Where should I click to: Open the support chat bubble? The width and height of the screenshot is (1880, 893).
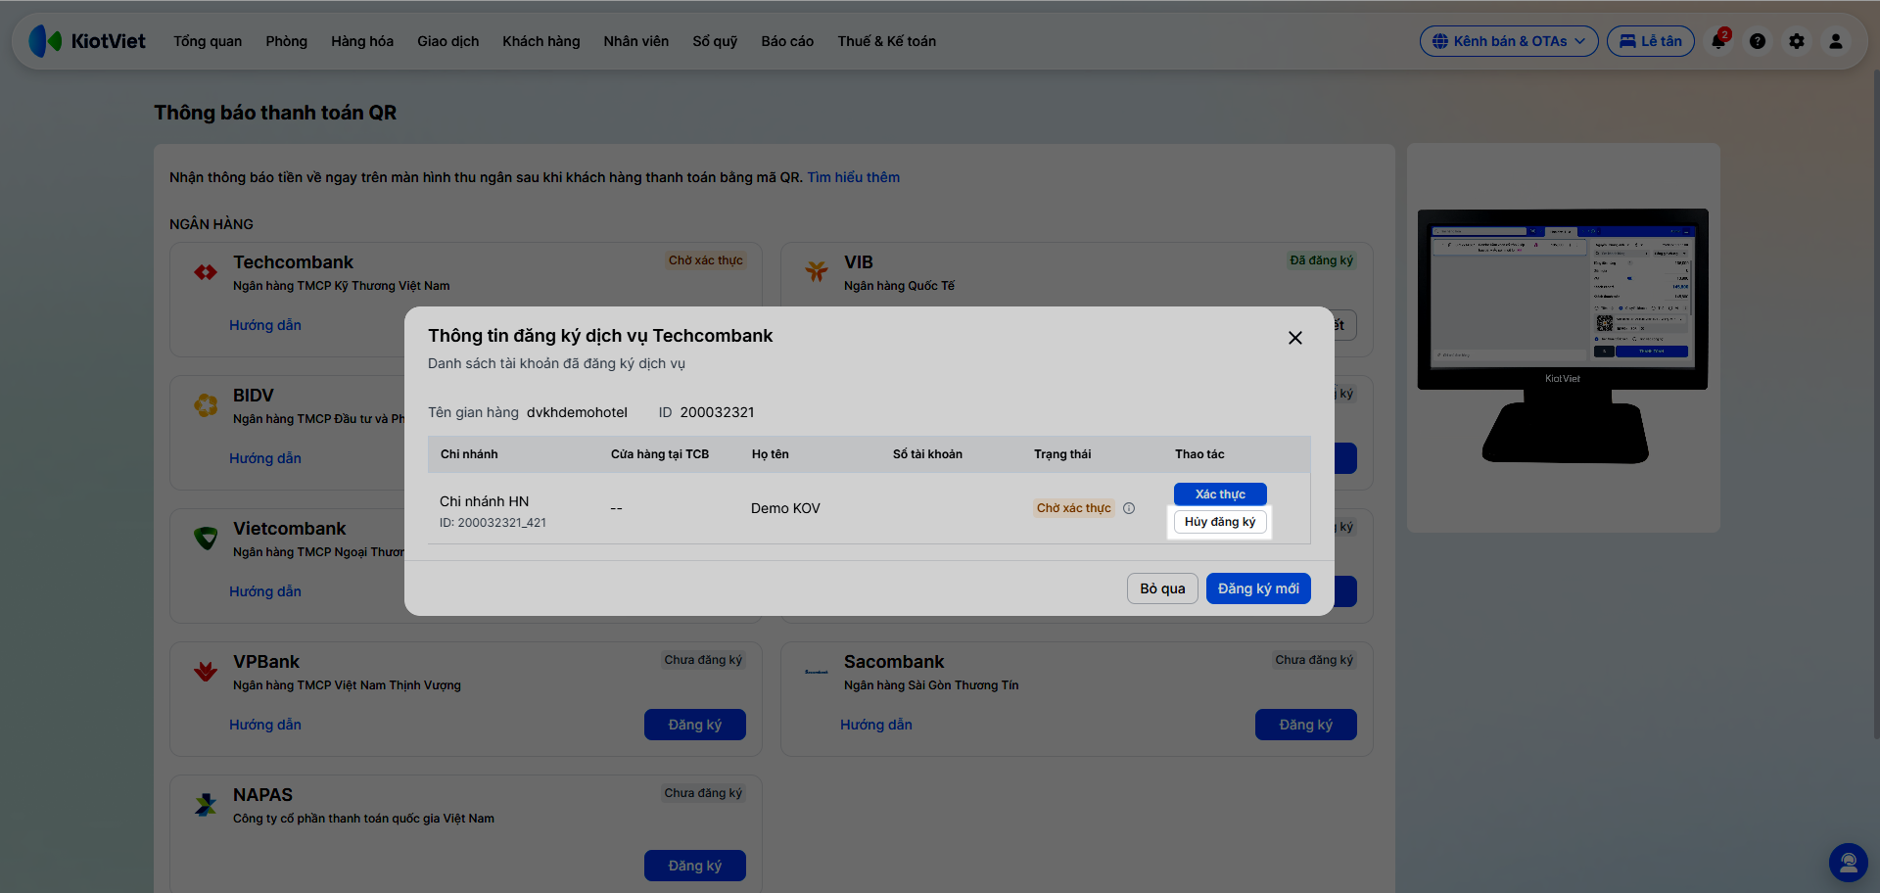click(1849, 863)
